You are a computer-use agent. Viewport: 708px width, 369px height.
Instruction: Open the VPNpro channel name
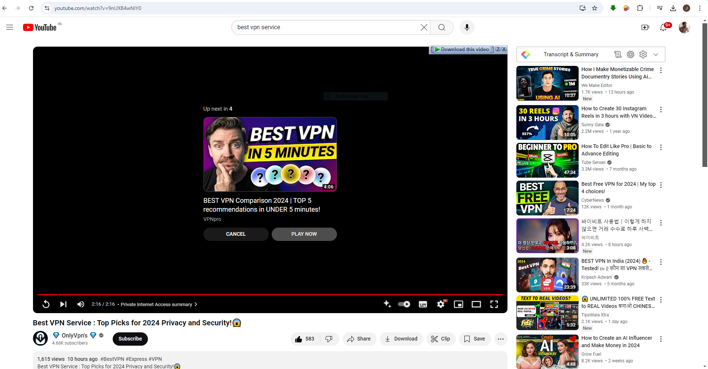tap(212, 219)
